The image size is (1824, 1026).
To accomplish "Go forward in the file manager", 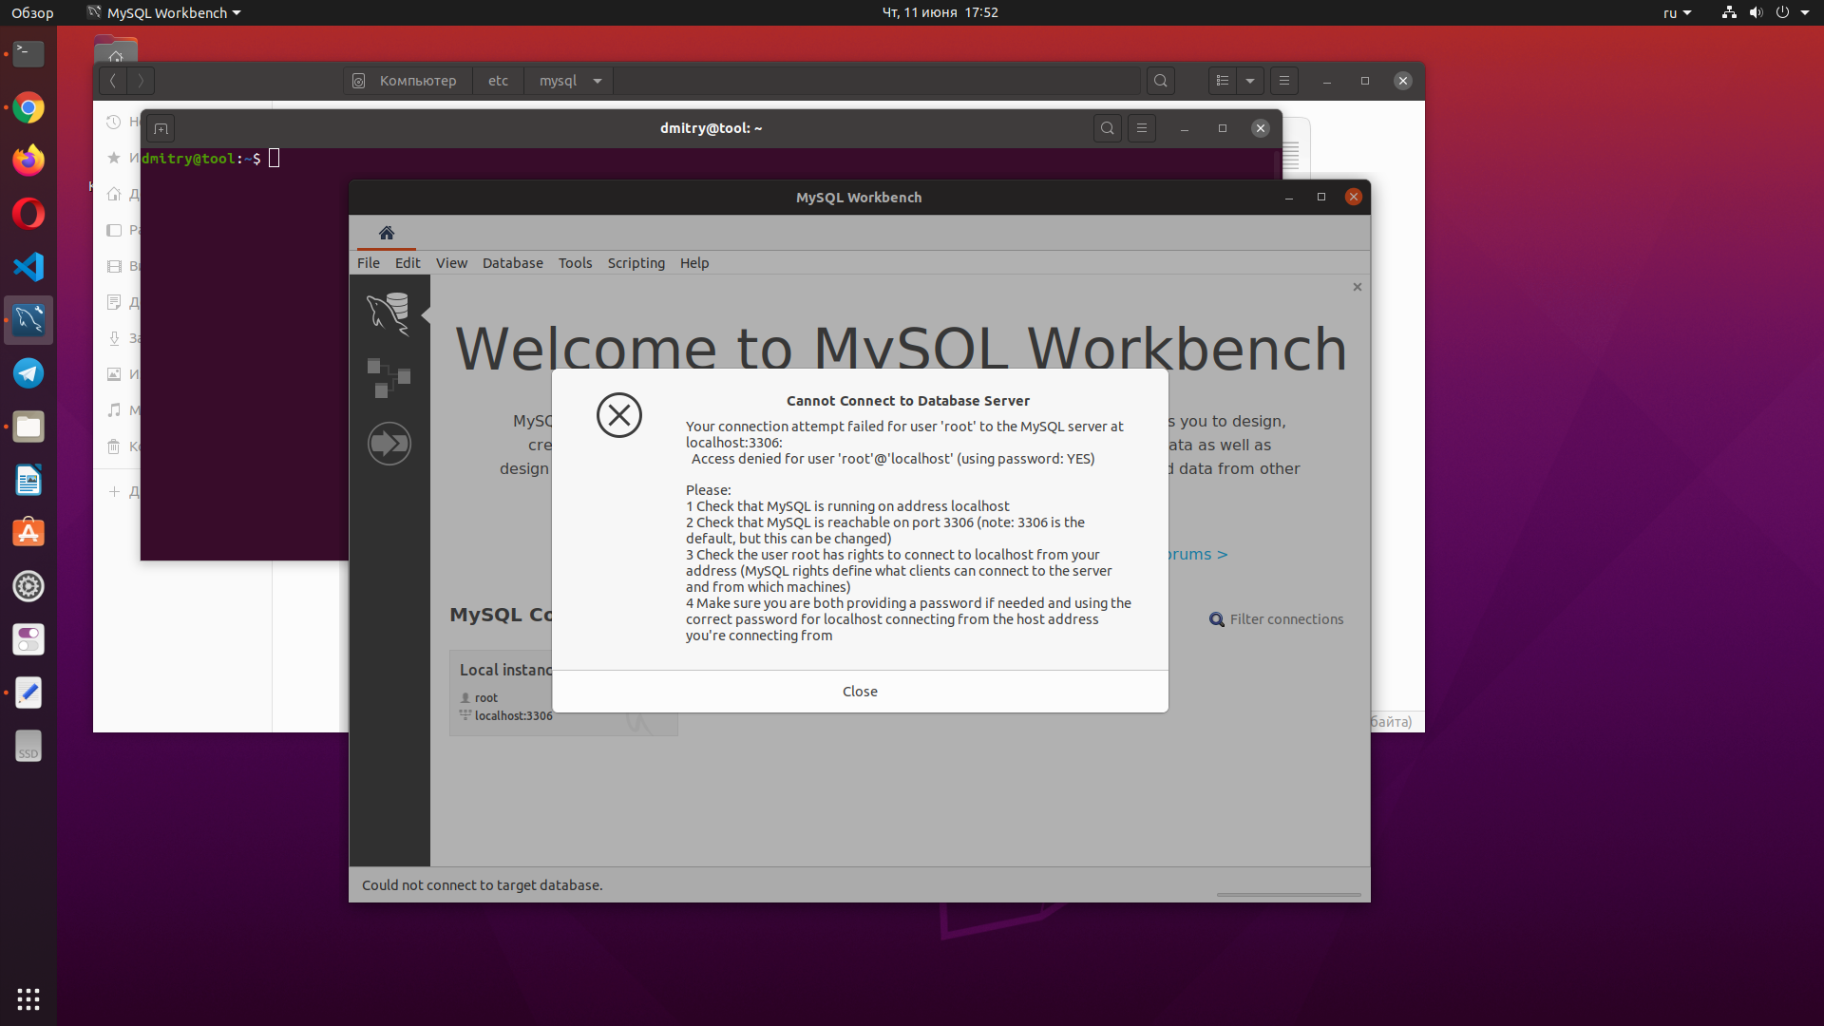I will 141,81.
